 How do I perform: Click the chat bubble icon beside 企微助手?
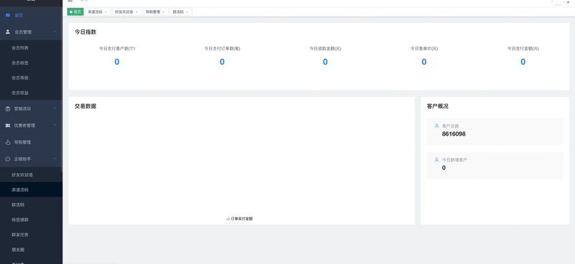tap(8, 159)
